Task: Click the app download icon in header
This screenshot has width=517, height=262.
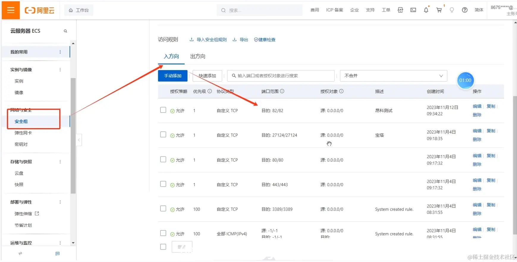Action: (400, 10)
